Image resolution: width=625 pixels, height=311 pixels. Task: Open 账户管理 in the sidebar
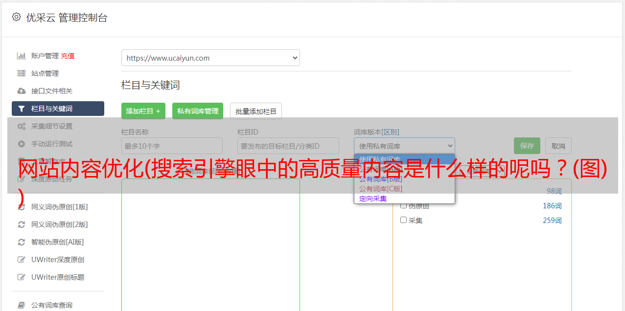tap(45, 56)
